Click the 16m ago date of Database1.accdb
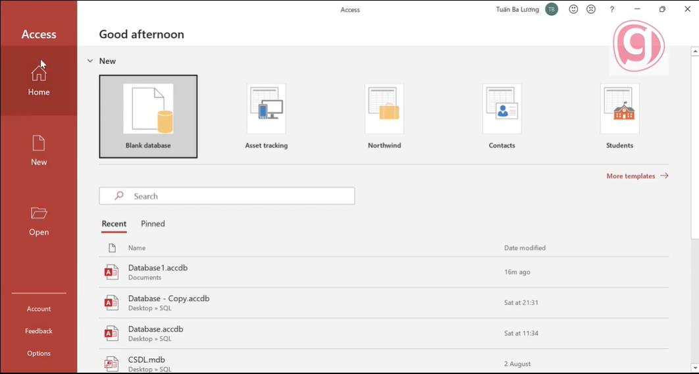The height and width of the screenshot is (374, 699). pyautogui.click(x=517, y=272)
